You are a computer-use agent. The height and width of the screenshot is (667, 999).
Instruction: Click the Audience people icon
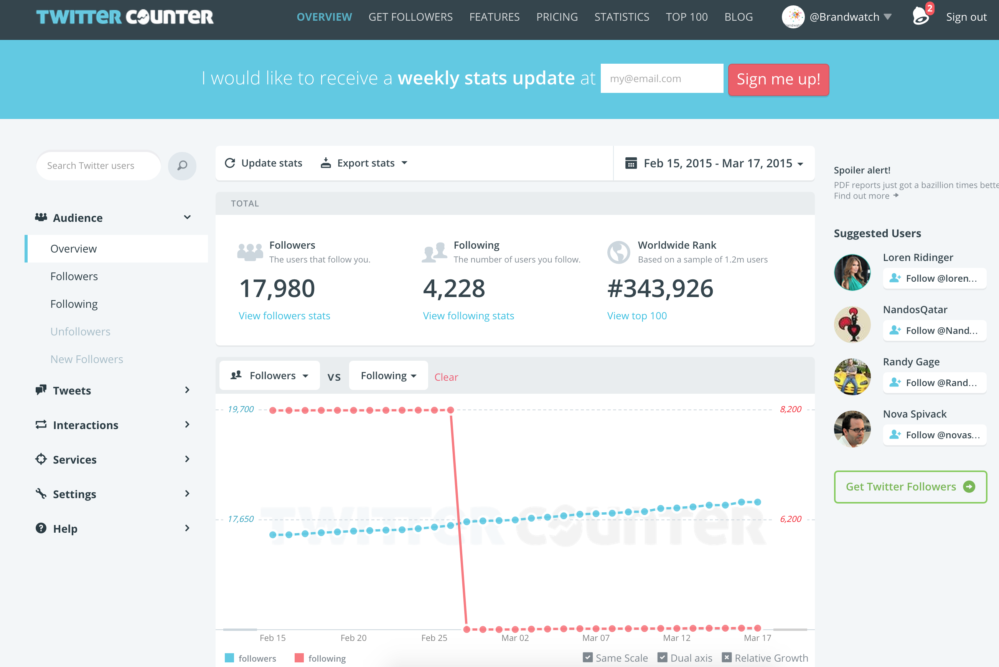(x=41, y=217)
